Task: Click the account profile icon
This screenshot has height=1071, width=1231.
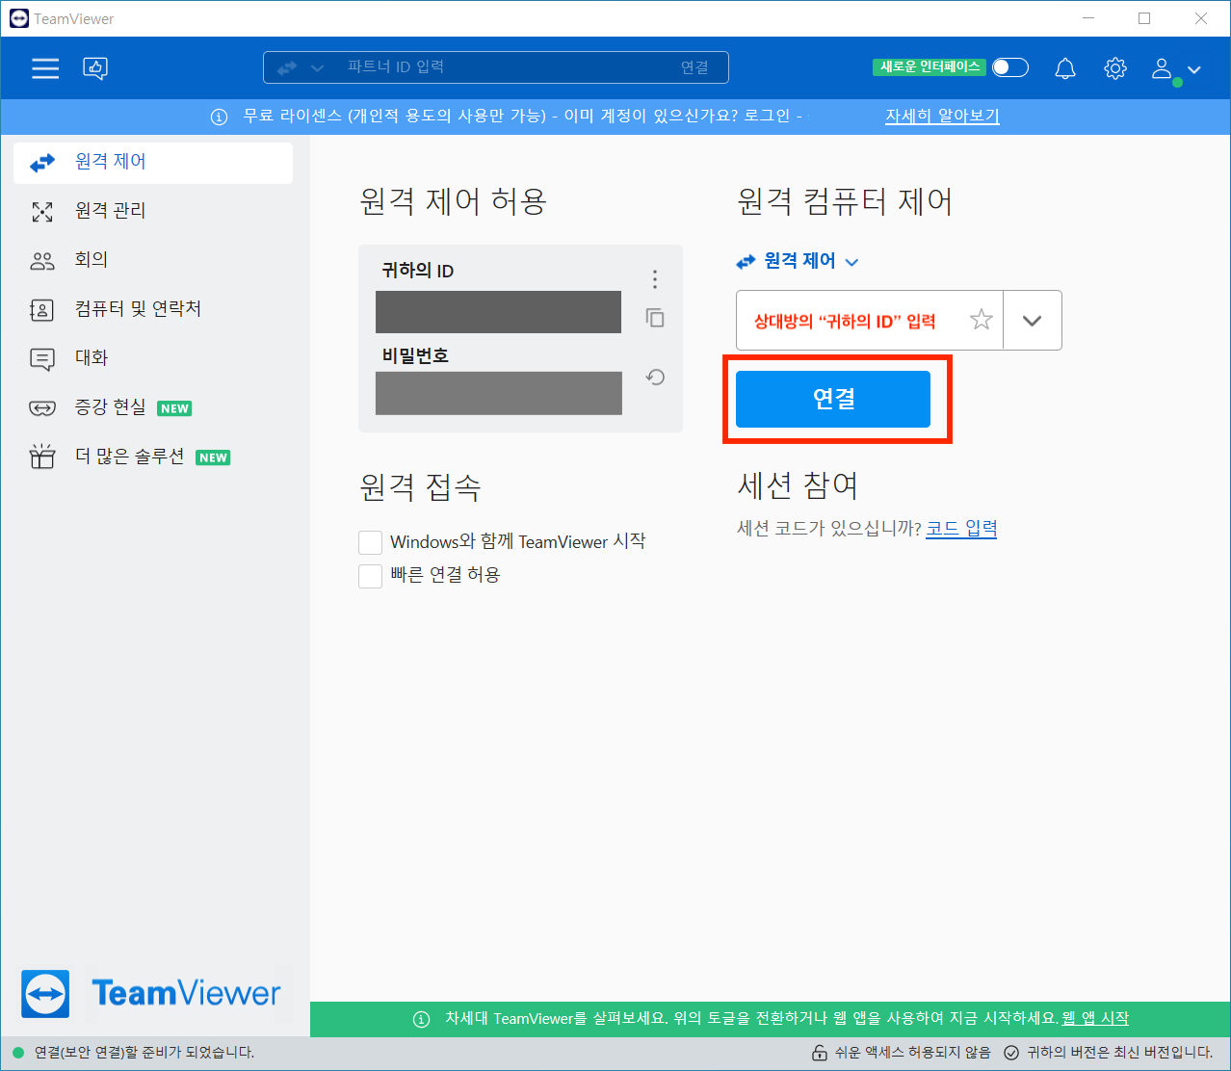Action: (x=1161, y=67)
